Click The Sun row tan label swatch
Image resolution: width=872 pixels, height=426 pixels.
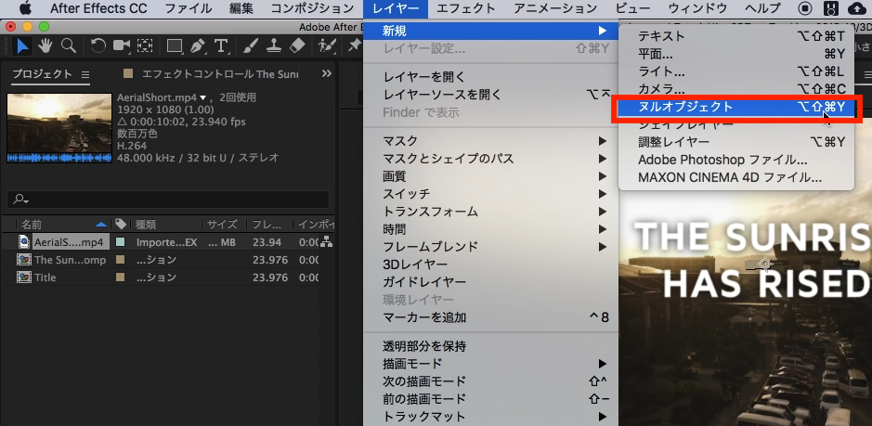pos(120,260)
